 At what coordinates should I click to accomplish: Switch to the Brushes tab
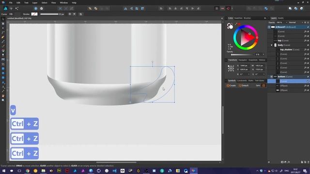click(247, 18)
